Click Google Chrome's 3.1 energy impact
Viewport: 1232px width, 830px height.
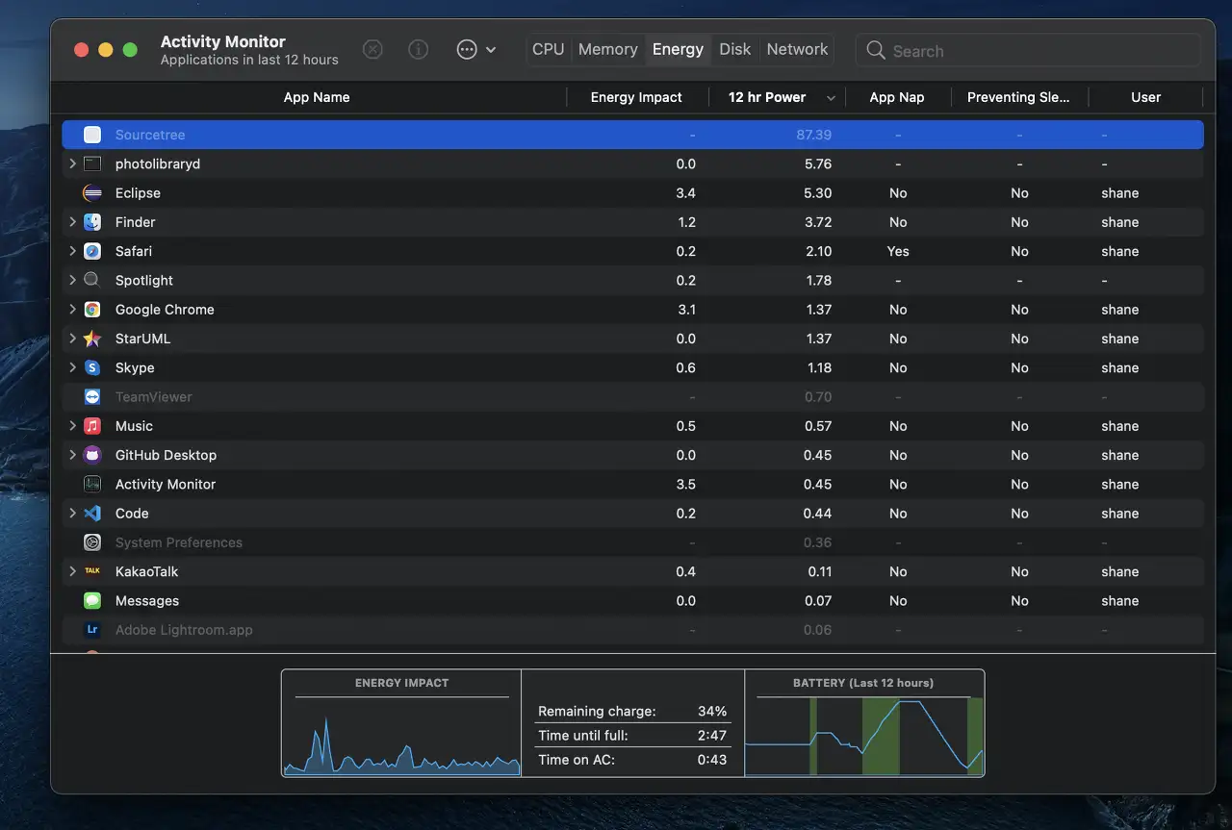tap(685, 310)
